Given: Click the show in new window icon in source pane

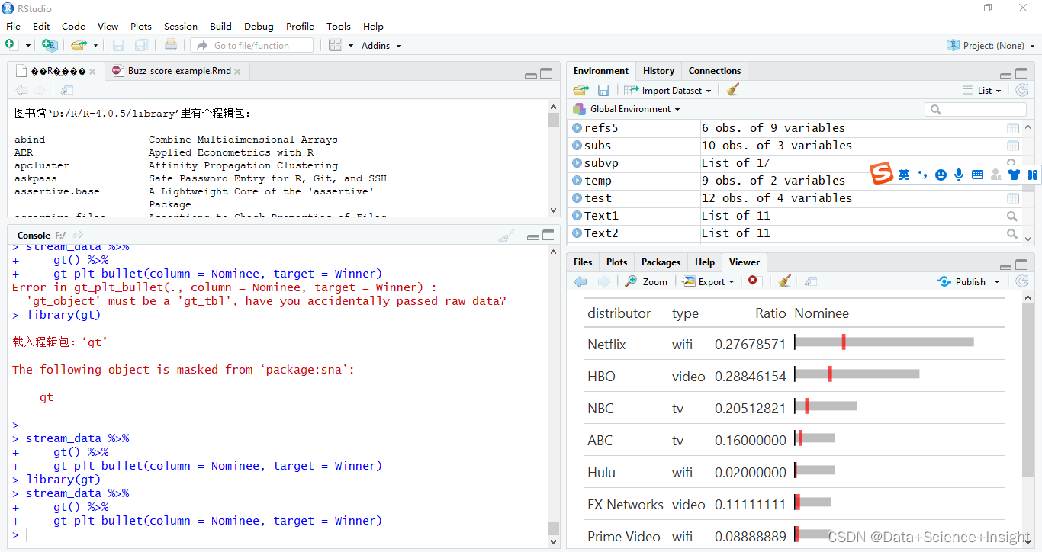Looking at the screenshot, I should 67,90.
